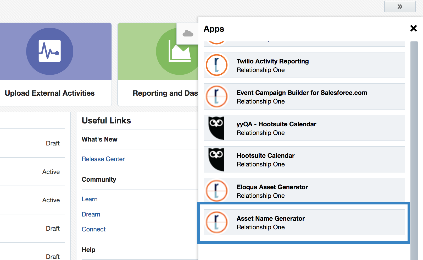Screen dimensions: 423x260
Task: Open the Upload External Activities pulse icon
Action: [x=50, y=51]
